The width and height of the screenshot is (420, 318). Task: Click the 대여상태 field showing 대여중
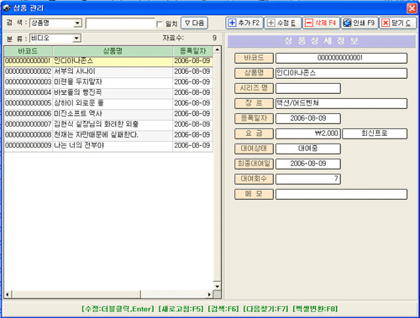tap(308, 149)
